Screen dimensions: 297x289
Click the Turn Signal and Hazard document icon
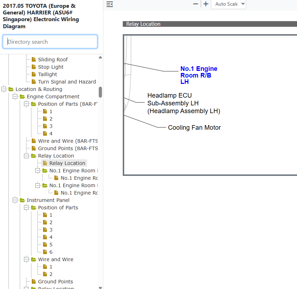(34, 81)
